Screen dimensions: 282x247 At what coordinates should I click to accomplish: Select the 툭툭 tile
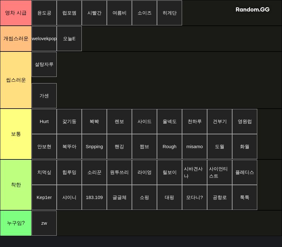(x=245, y=197)
